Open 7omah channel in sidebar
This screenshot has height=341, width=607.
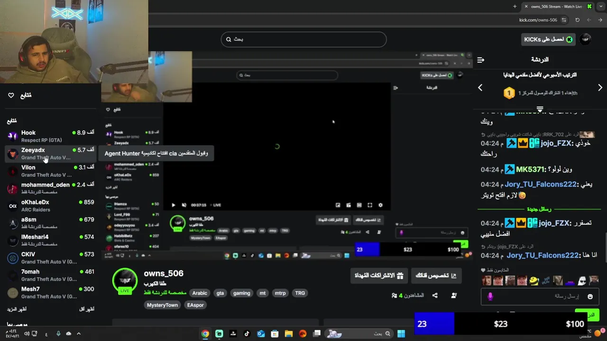point(50,275)
